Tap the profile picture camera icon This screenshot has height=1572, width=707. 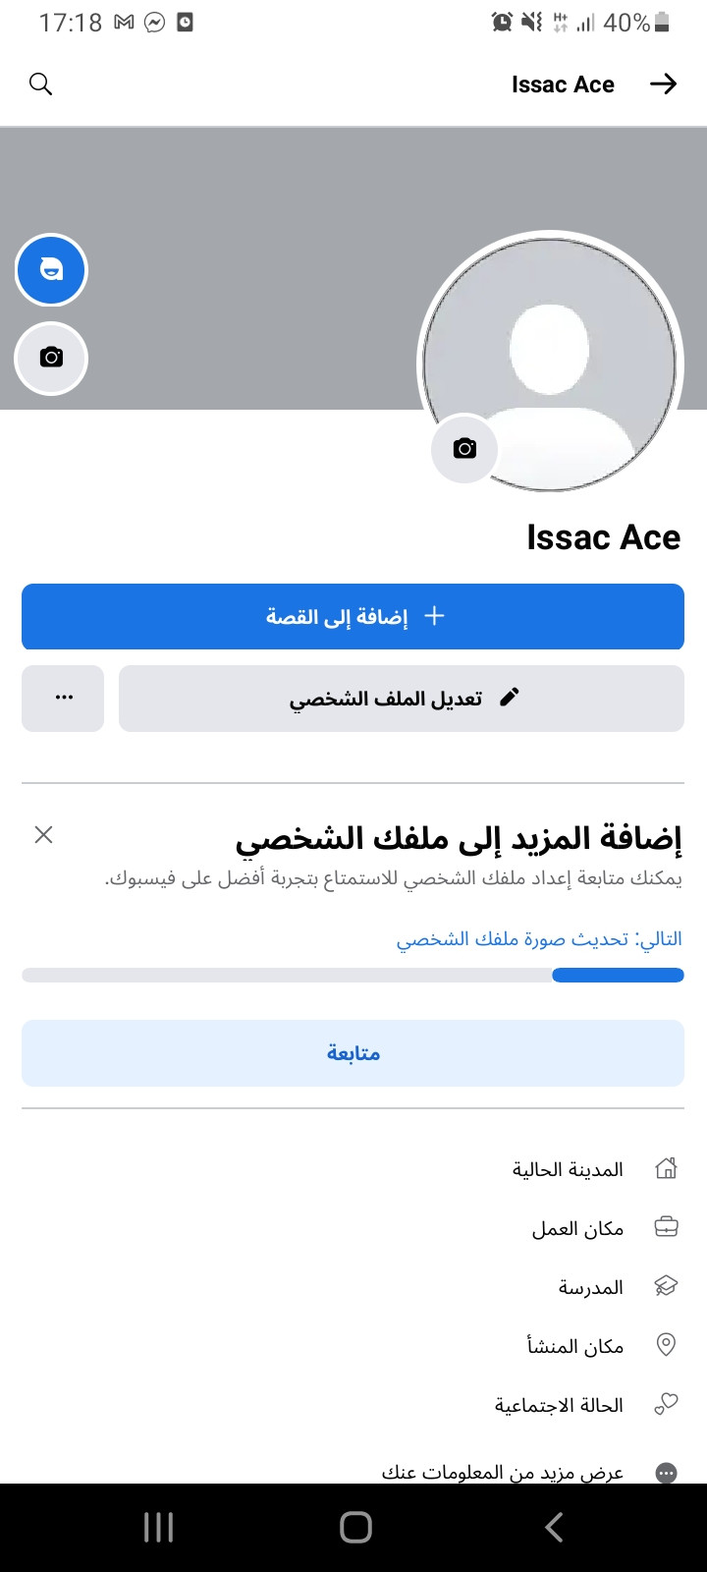click(x=464, y=449)
